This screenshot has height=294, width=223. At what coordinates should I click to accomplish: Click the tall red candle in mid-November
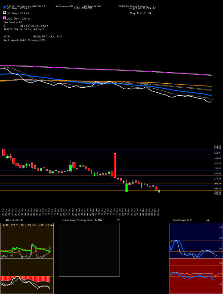click(x=115, y=166)
